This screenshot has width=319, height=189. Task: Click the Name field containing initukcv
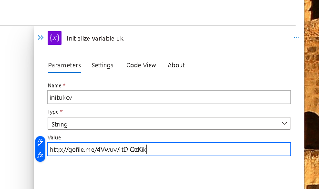coord(169,97)
